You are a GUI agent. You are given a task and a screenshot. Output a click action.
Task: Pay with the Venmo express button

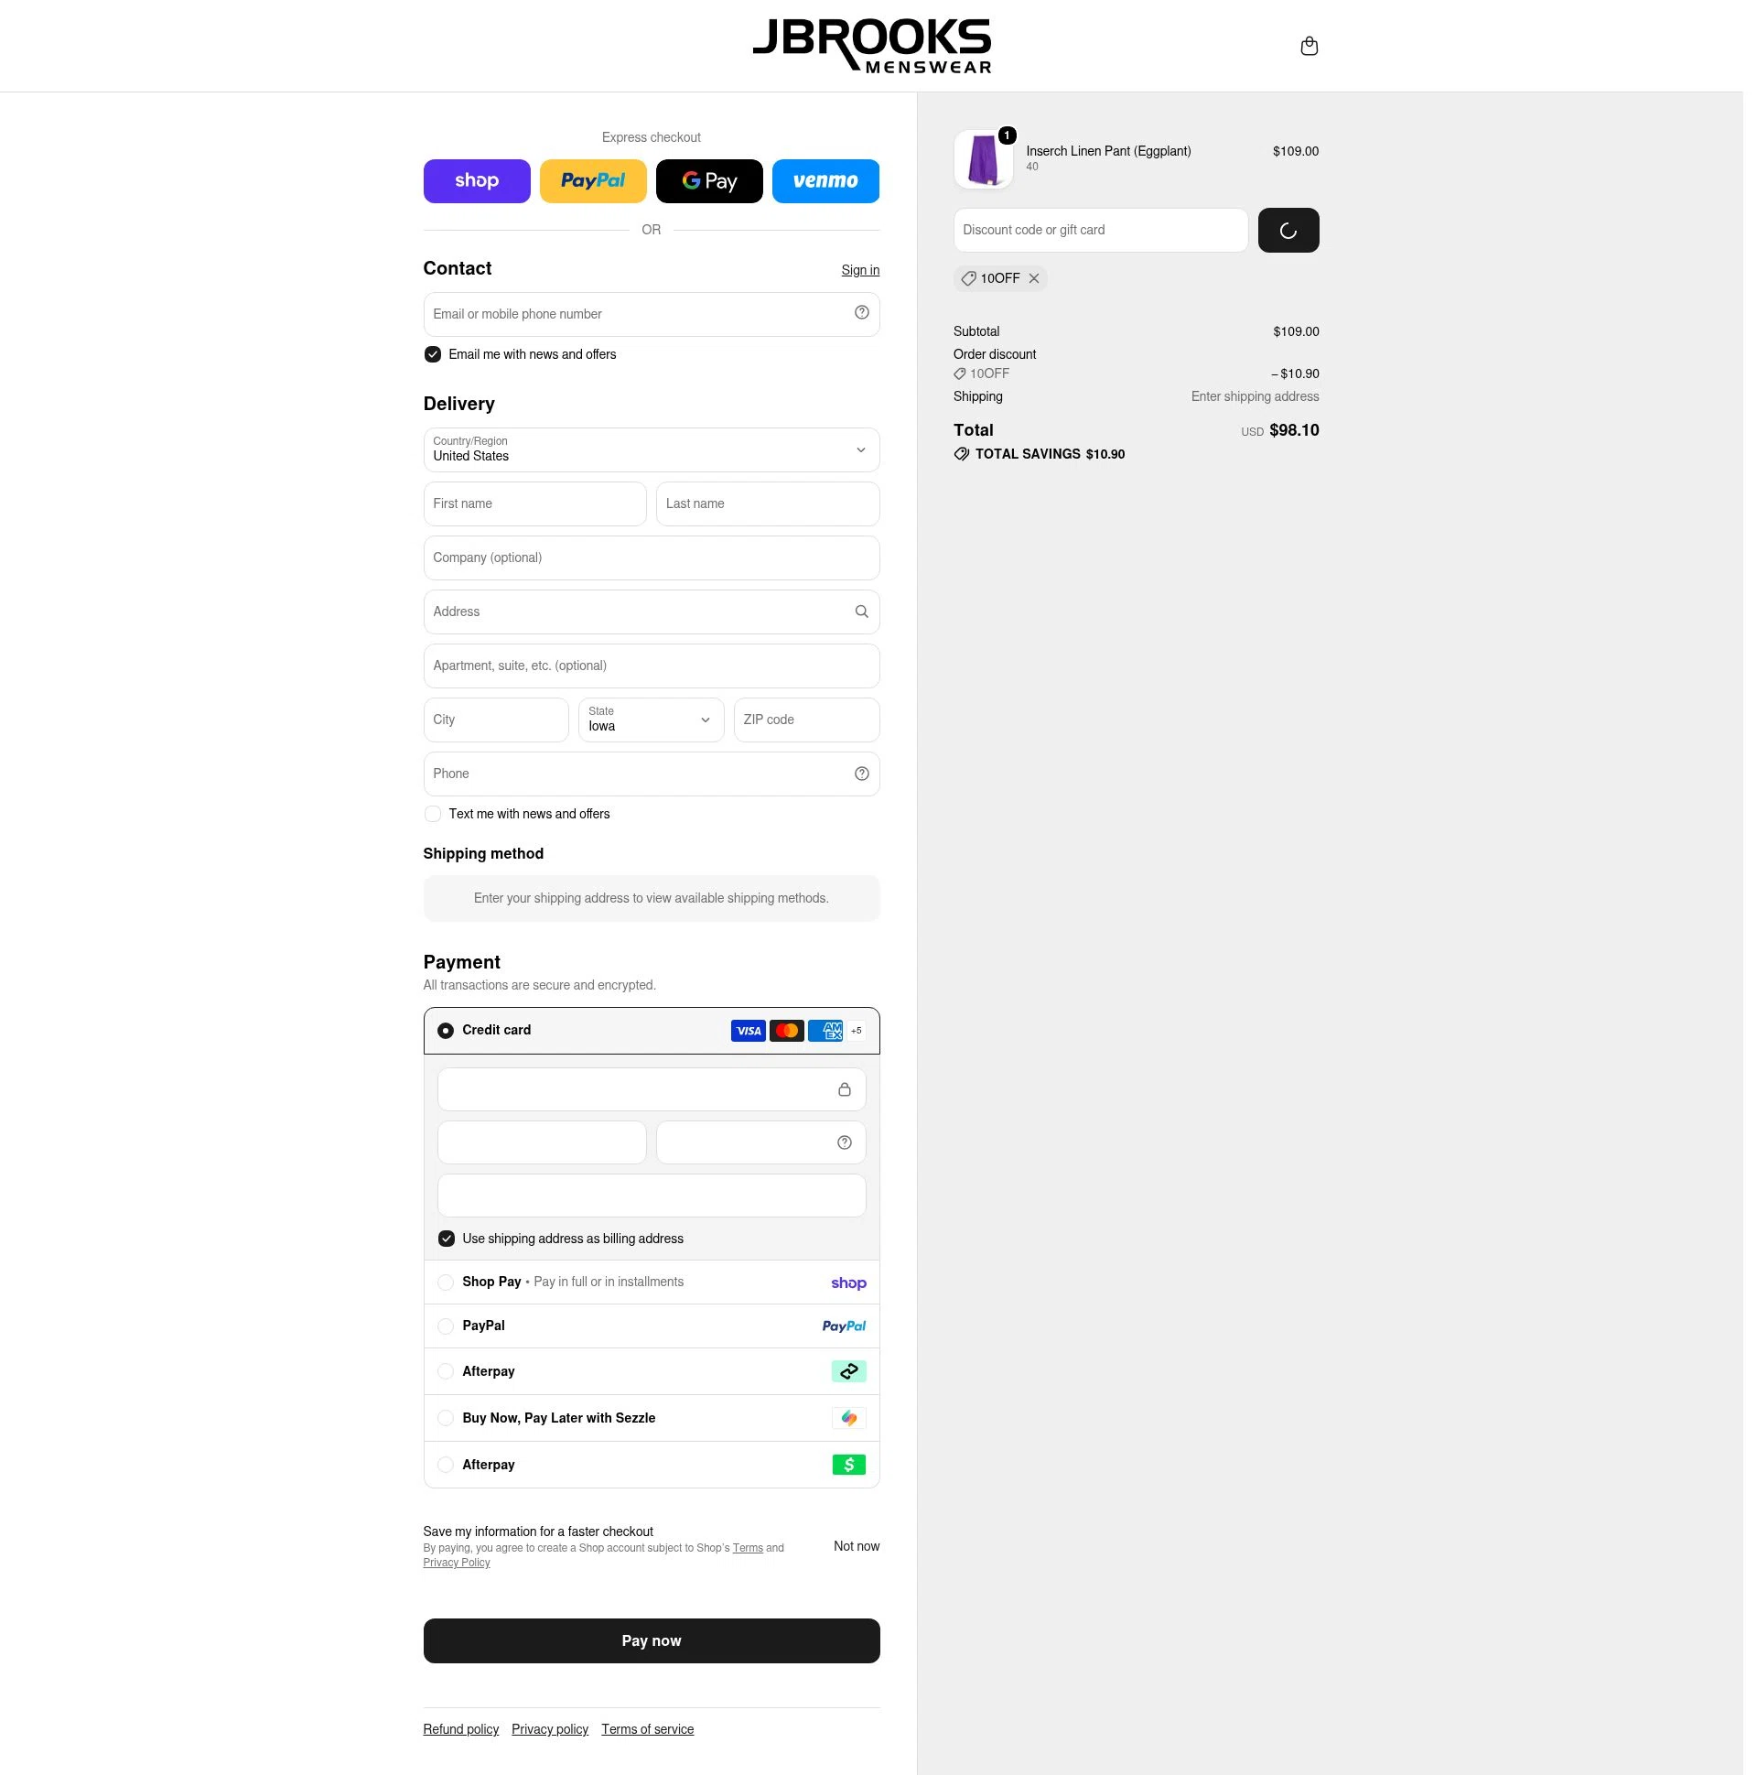(x=825, y=181)
